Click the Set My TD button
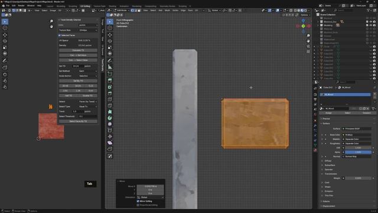Image resolution: width=378 pixels, height=213 pixels. 78,81
